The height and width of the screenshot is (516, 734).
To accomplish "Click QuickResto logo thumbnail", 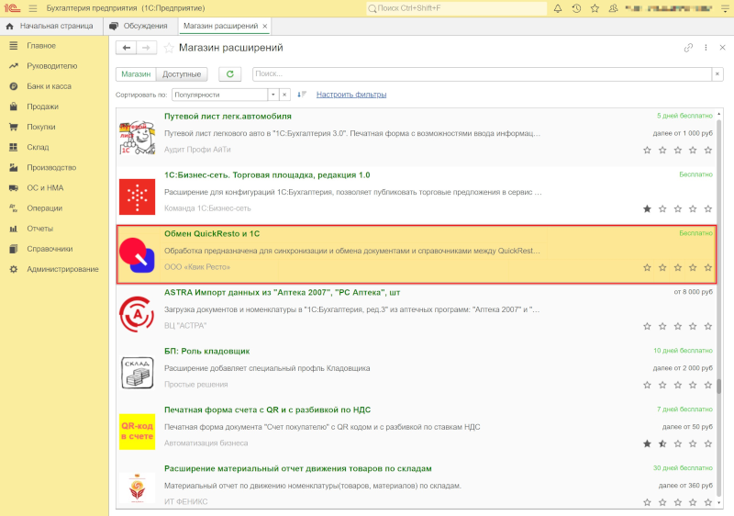I will pos(137,255).
